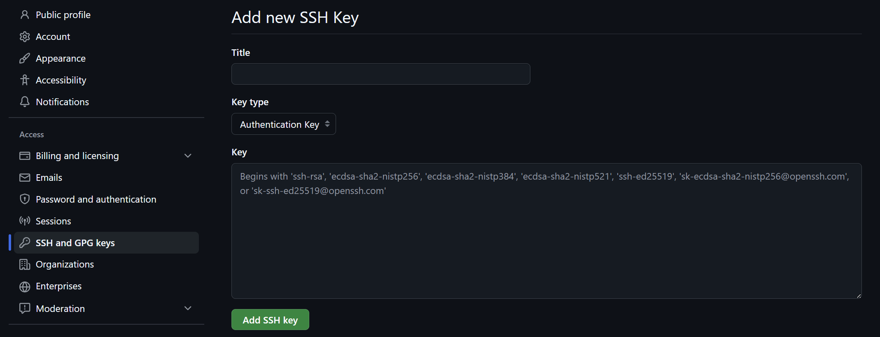Open Accessibility via its icon

(25, 80)
